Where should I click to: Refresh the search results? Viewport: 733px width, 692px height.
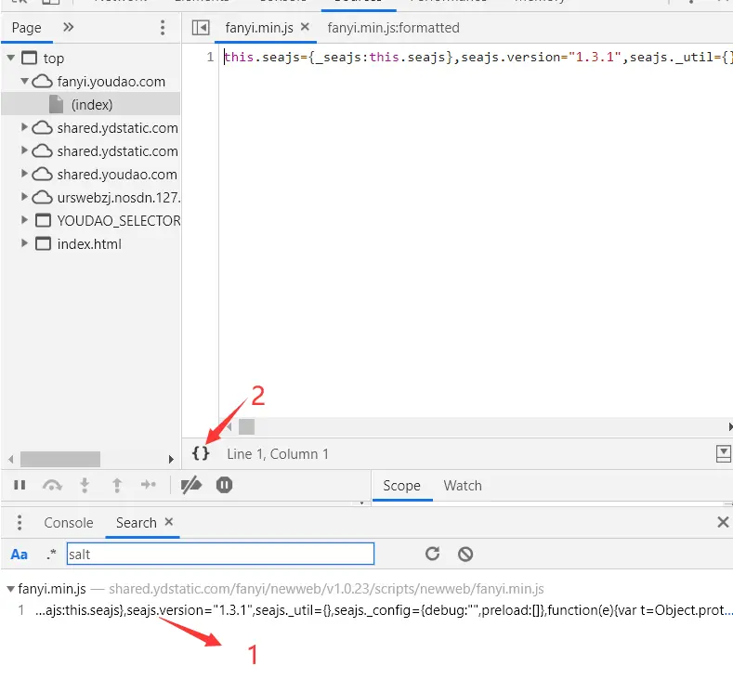(432, 554)
